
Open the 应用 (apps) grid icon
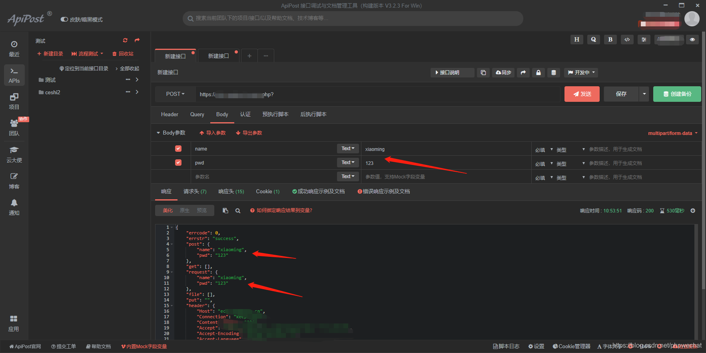pos(14,323)
